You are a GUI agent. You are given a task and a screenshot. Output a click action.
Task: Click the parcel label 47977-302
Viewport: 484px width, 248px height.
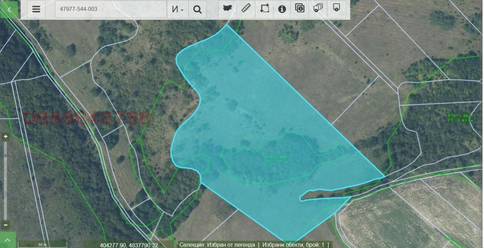[460, 118]
